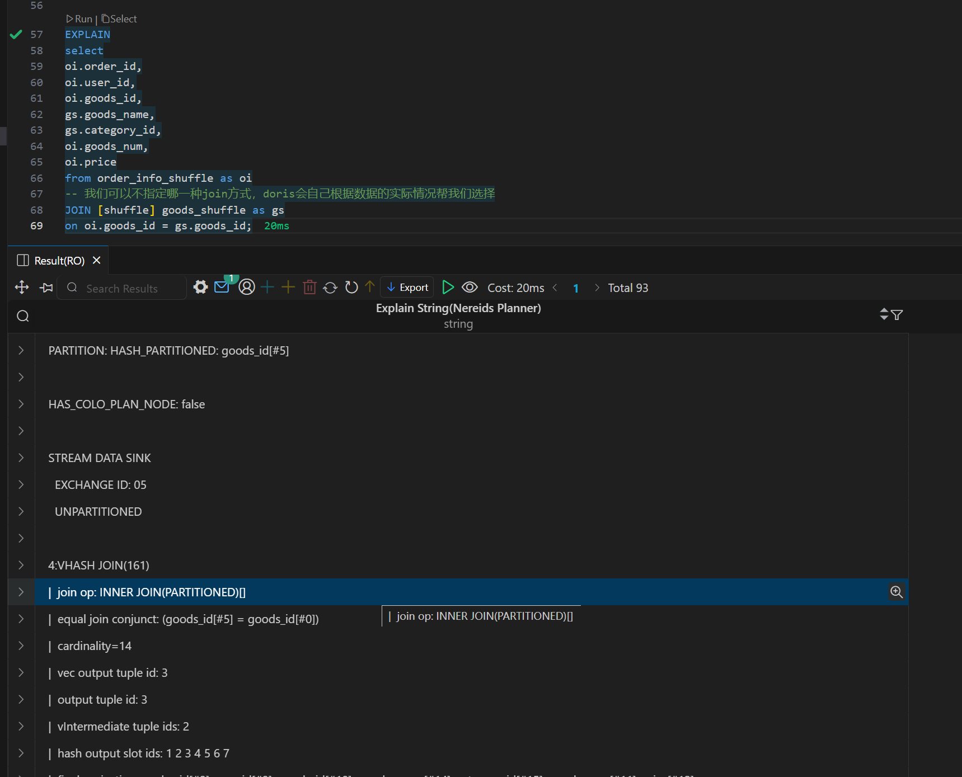Select the PARTITION: HASH_PARTITIONED: goods_id[#5] cell
Screen dimensions: 962x777
[471, 351]
